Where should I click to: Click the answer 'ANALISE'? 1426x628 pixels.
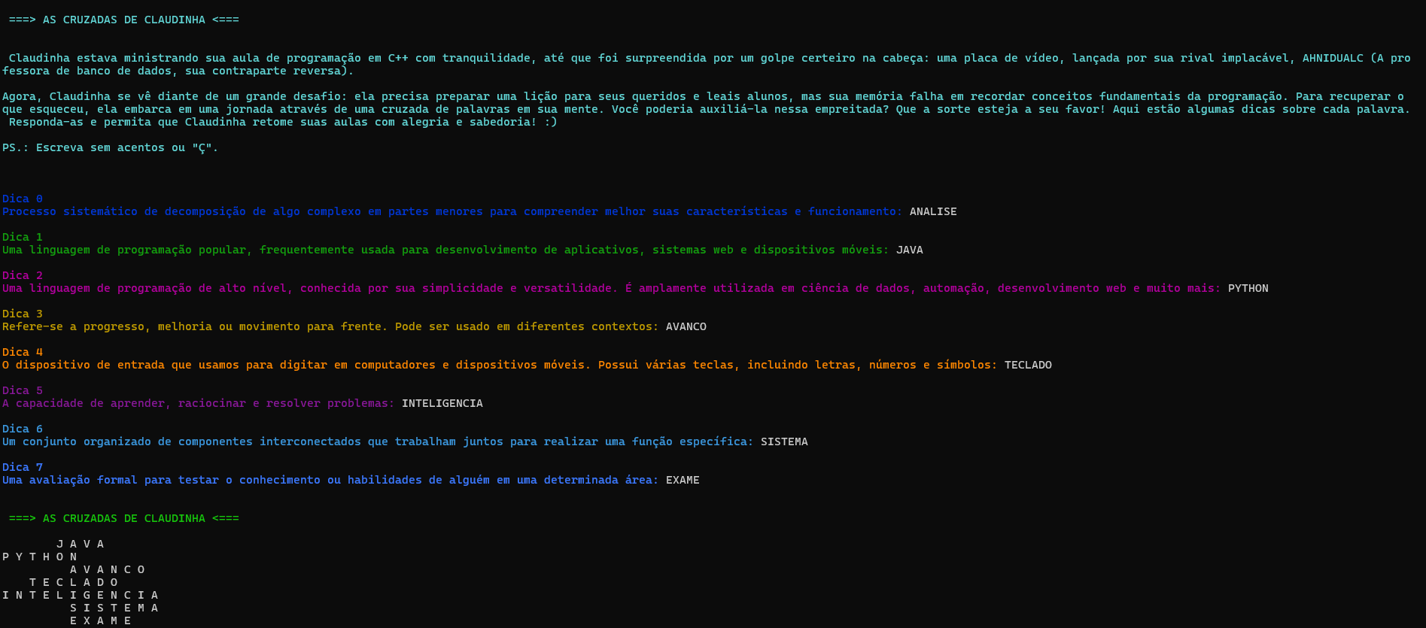pos(933,211)
